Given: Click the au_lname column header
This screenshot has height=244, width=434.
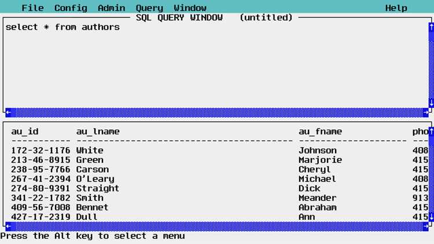Looking at the screenshot, I should pyautogui.click(x=98, y=132).
